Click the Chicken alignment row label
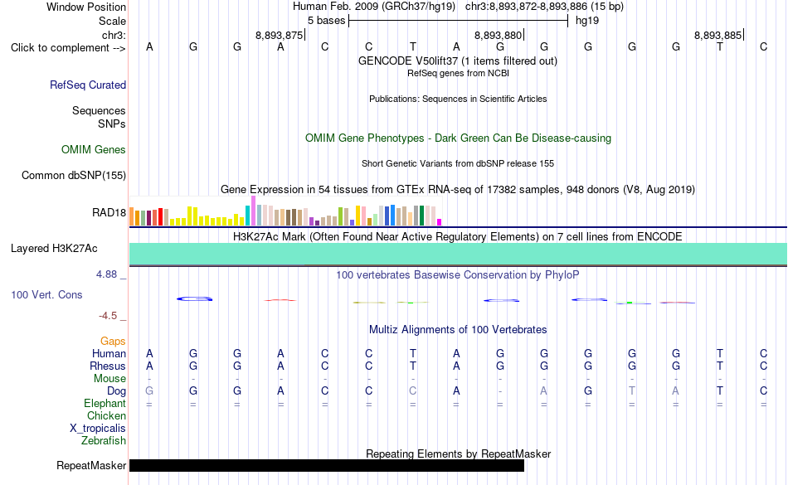This screenshot has width=788, height=485. tap(106, 415)
